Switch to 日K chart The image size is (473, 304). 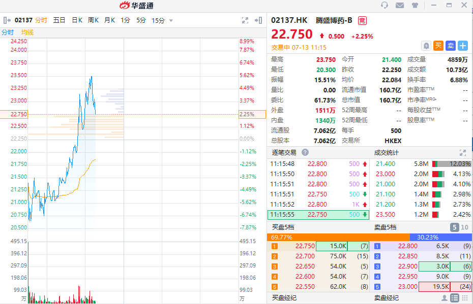77,20
